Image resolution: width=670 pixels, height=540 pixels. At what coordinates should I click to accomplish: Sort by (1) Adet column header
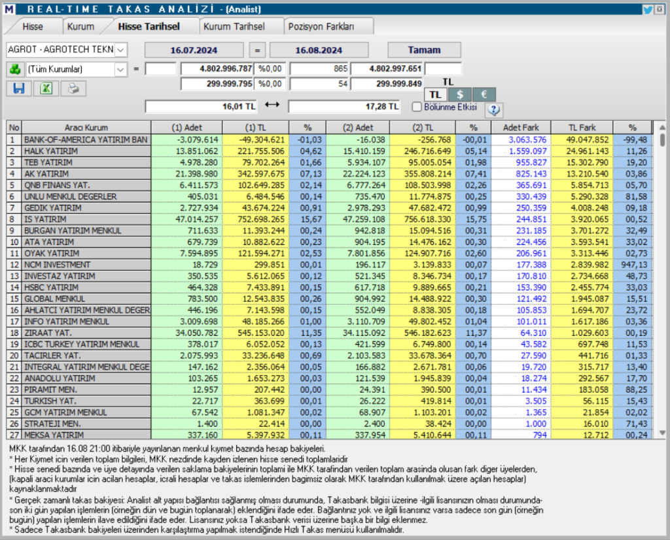pyautogui.click(x=186, y=128)
